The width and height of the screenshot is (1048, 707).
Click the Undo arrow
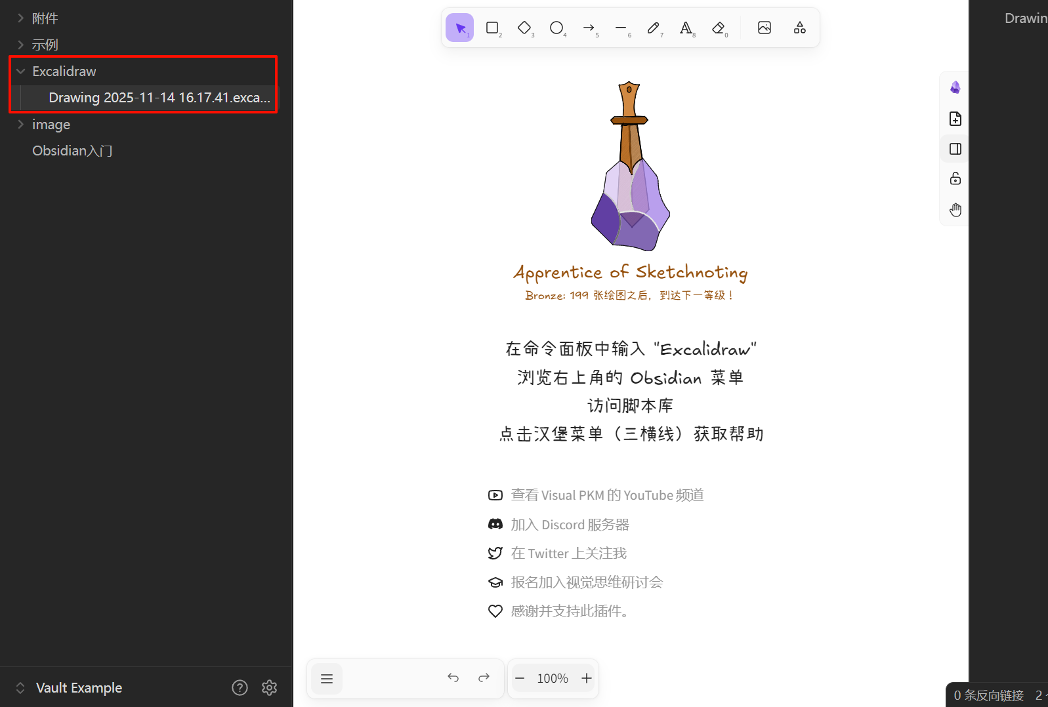(453, 677)
